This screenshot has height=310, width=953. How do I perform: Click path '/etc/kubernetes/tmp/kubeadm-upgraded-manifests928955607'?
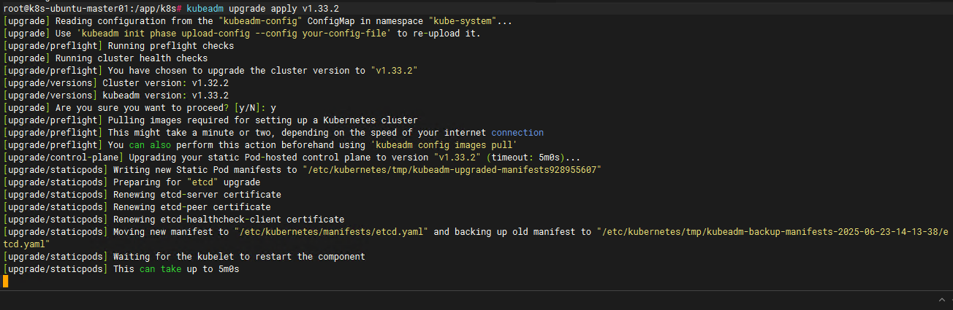451,169
